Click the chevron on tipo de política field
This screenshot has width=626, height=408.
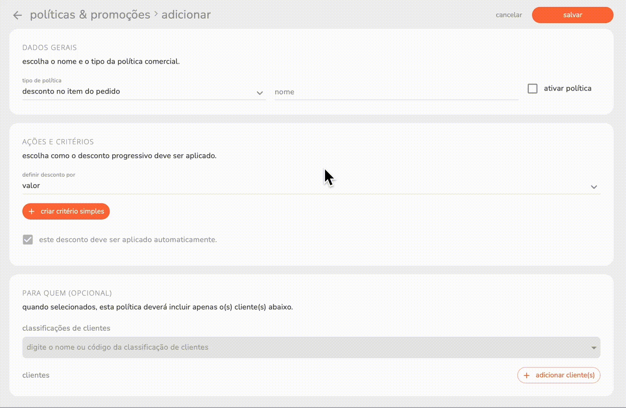point(260,93)
